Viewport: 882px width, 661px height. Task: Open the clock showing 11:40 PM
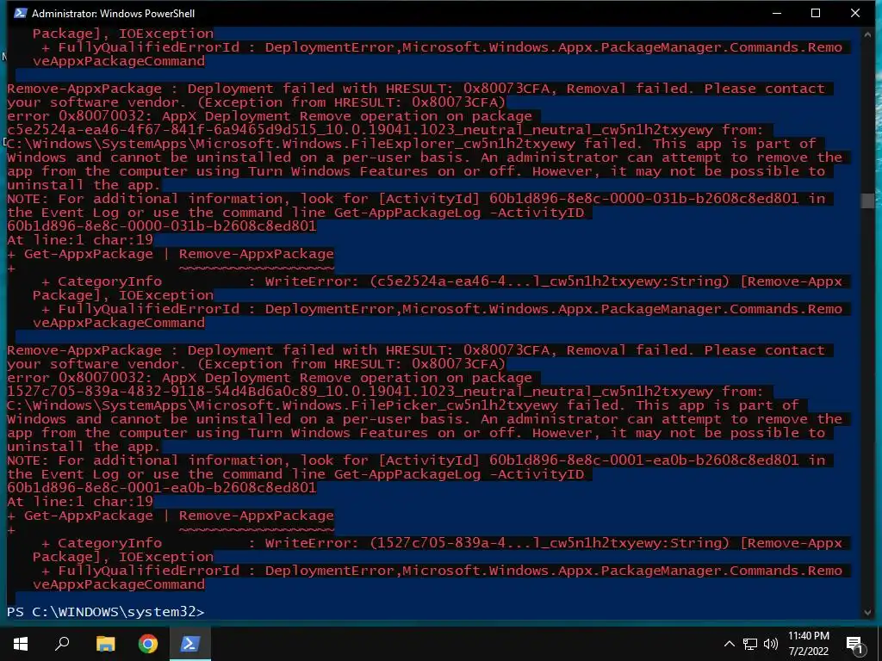pyautogui.click(x=808, y=644)
